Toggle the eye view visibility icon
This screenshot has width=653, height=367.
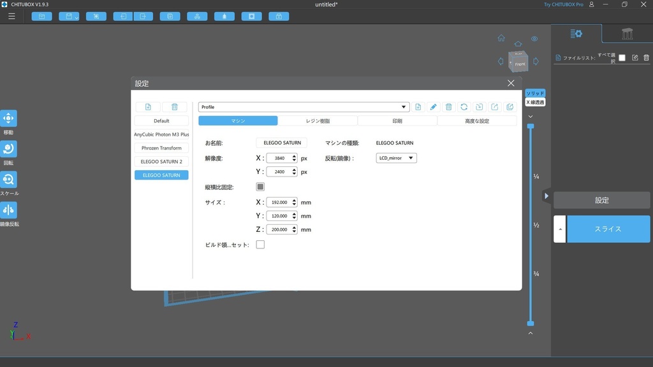534,39
